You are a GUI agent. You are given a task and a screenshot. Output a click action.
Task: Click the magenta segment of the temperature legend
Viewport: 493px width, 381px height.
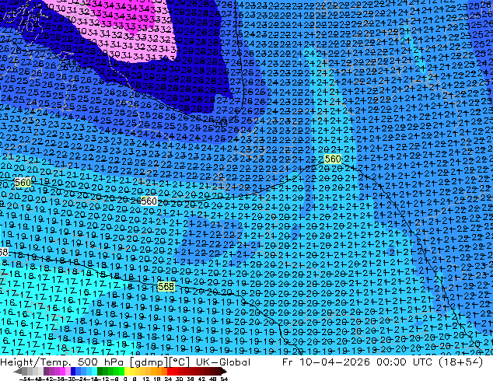[62, 371]
